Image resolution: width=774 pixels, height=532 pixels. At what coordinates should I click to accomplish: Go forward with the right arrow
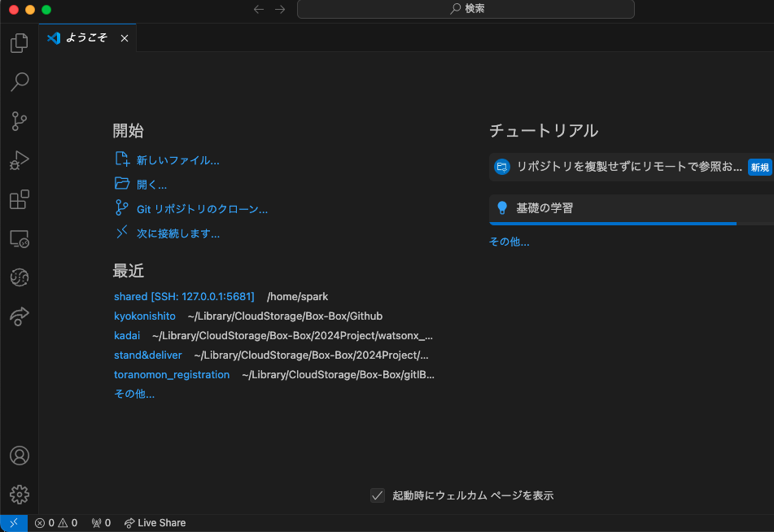point(280,9)
